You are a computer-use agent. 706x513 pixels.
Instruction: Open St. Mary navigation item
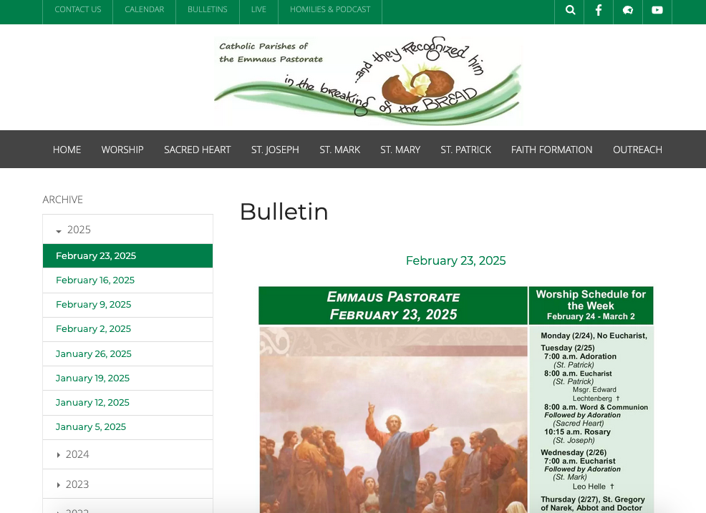click(400, 150)
